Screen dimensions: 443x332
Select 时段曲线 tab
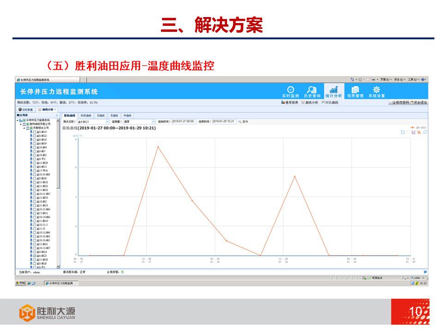[x=86, y=116]
